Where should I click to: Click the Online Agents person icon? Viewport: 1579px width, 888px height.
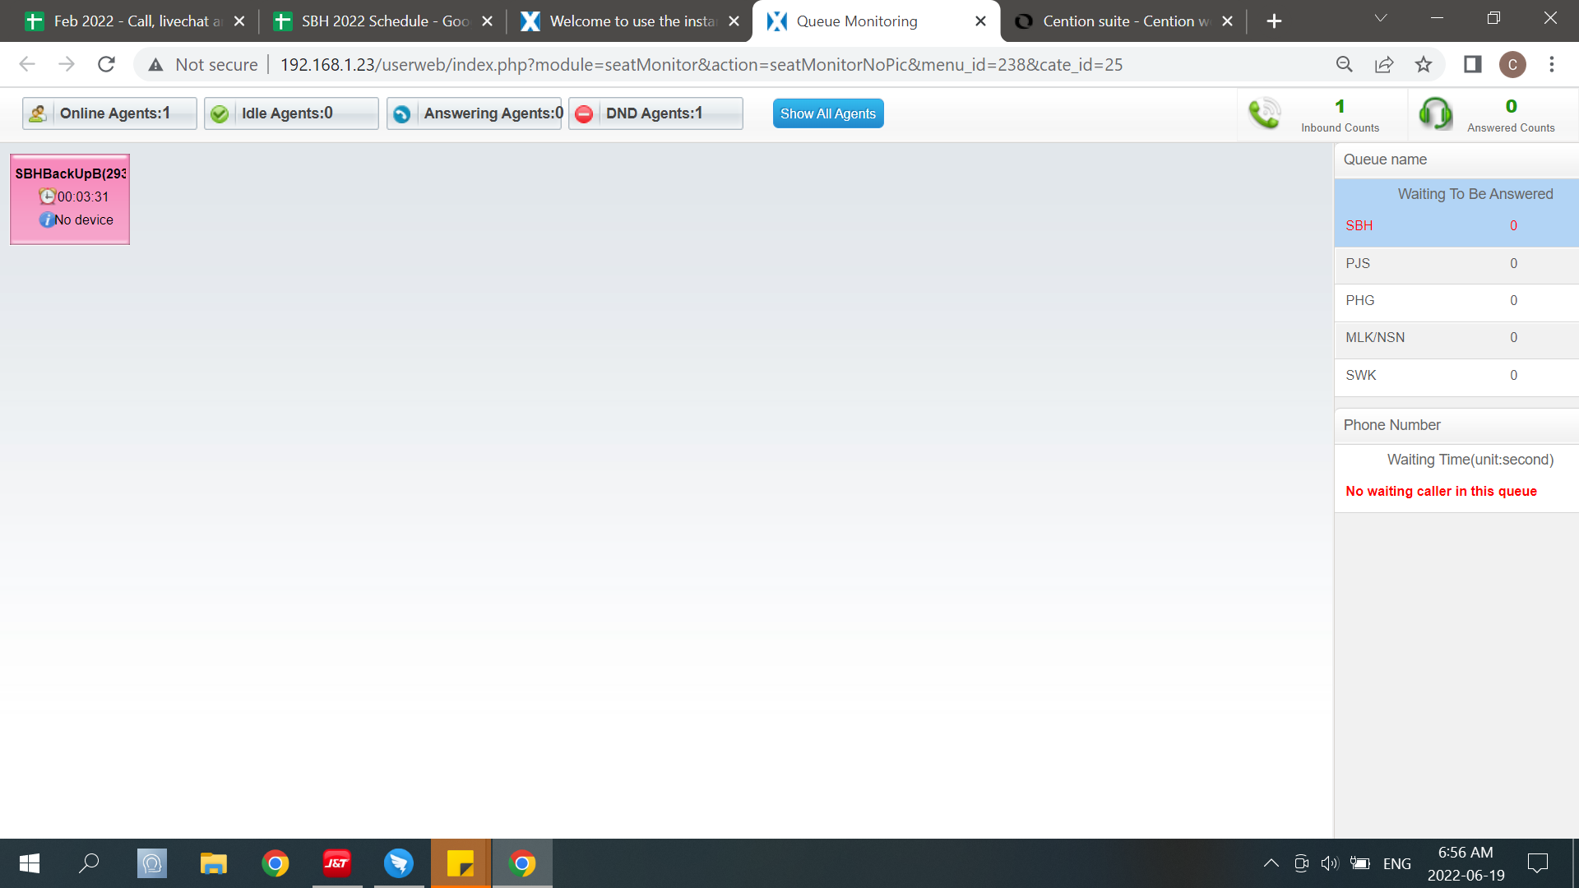point(38,113)
